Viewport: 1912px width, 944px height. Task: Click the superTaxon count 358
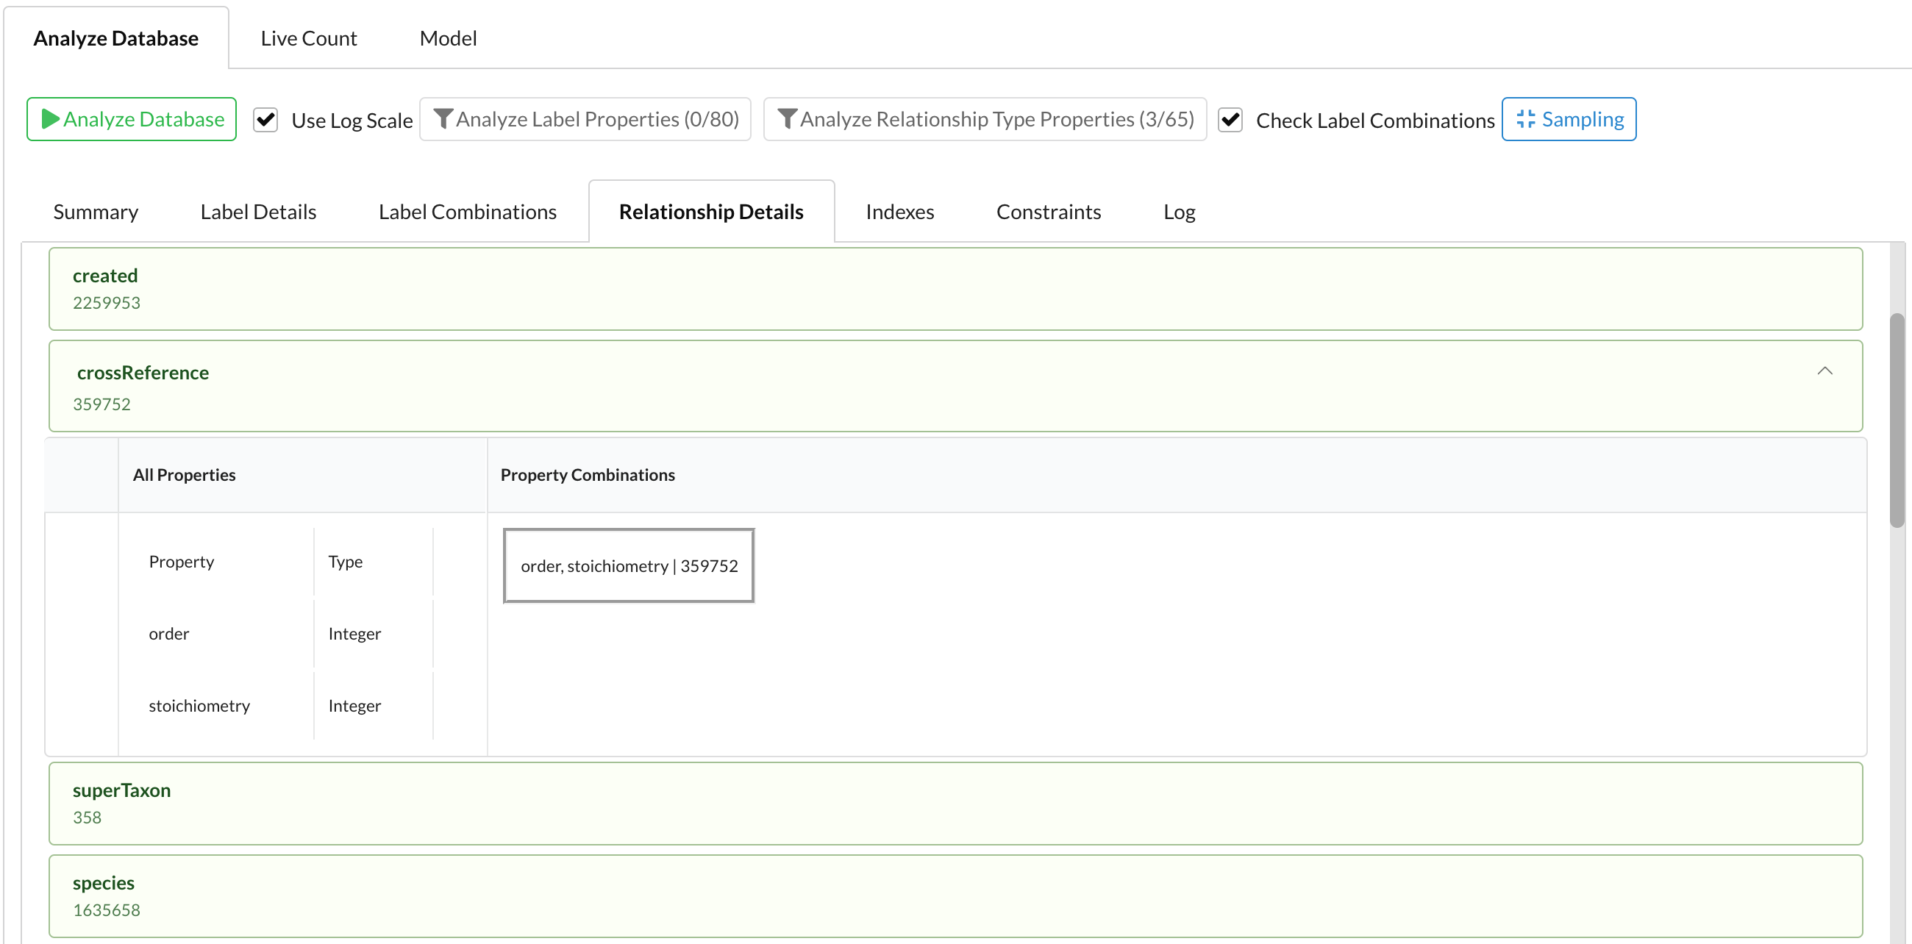(x=87, y=818)
